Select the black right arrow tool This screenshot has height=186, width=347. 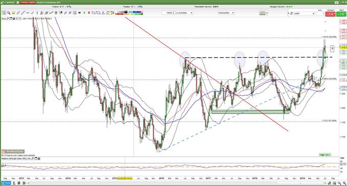(79, 13)
